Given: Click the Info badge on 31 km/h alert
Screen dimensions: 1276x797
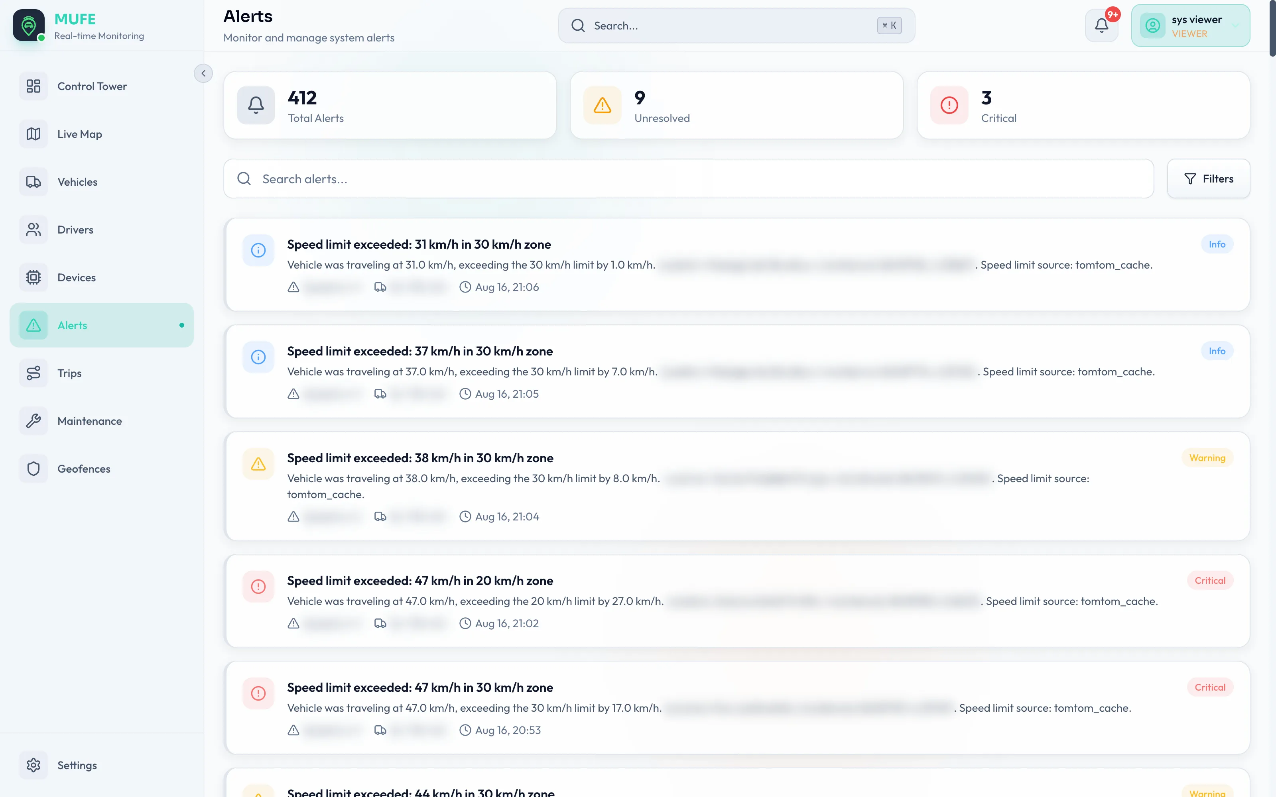Looking at the screenshot, I should [x=1217, y=244].
